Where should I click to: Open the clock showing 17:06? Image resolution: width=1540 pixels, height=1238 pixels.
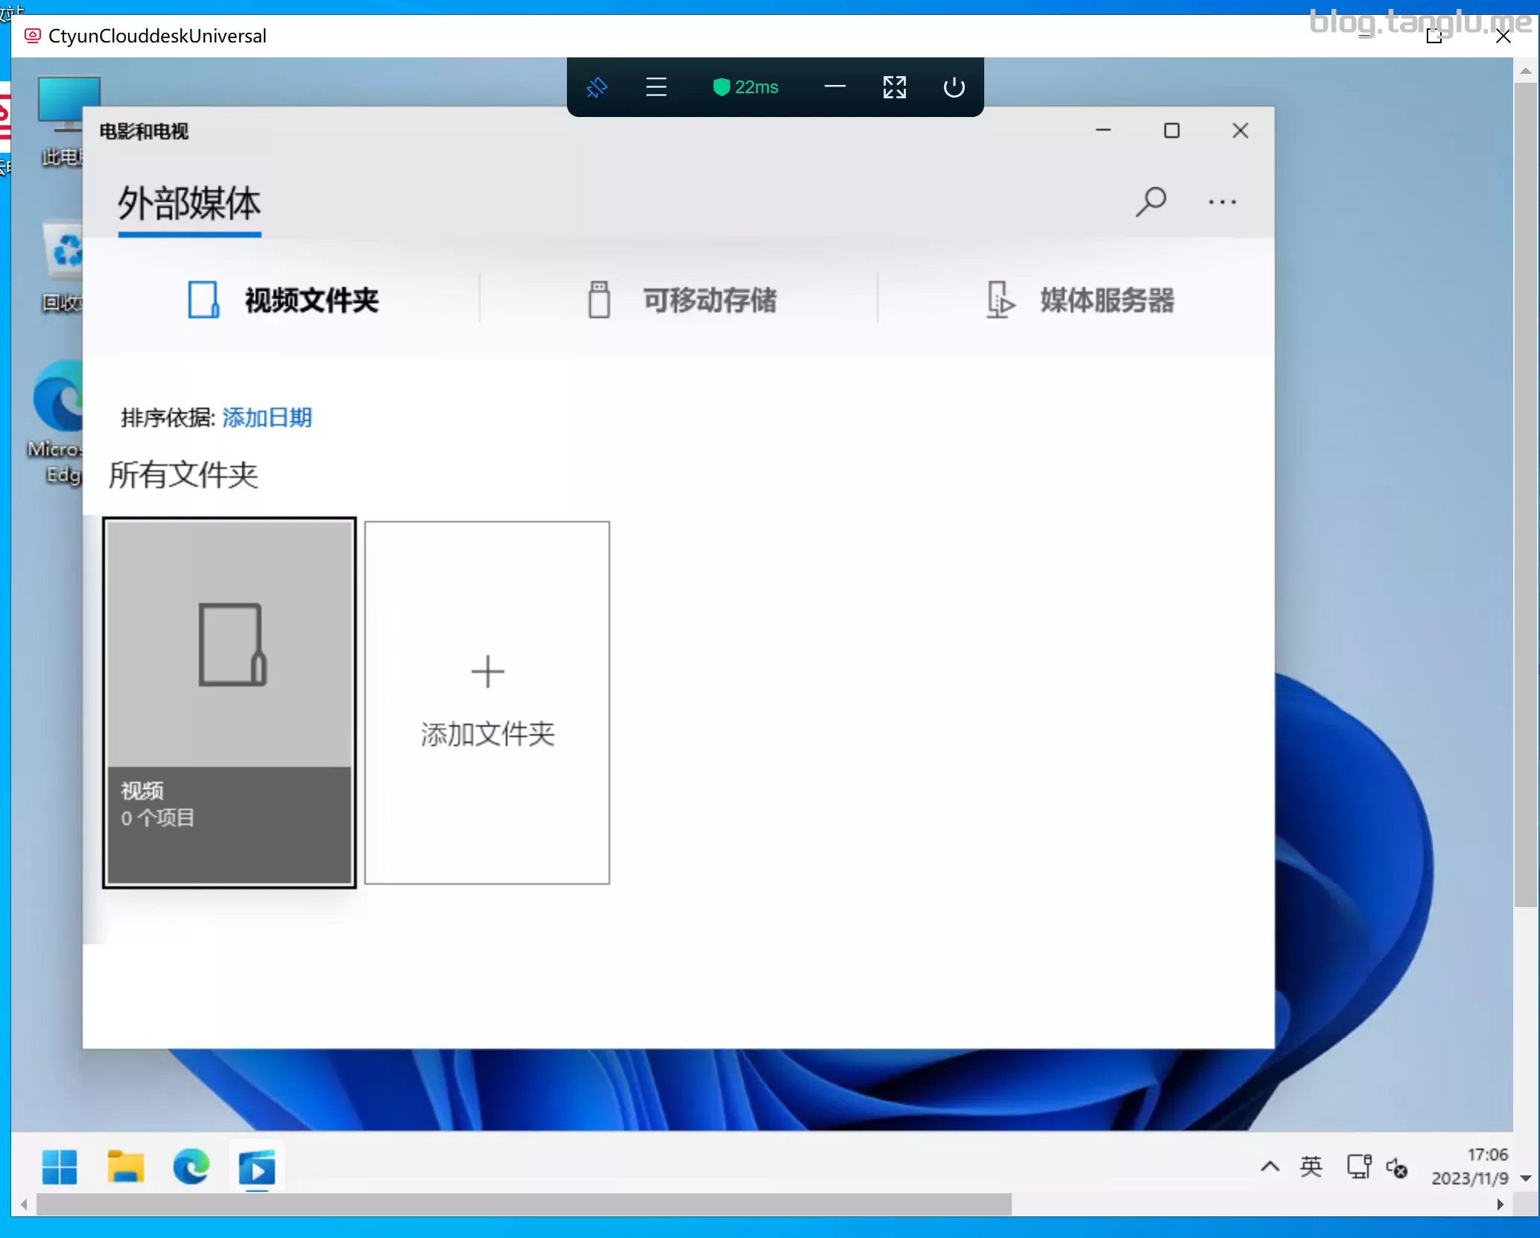click(1469, 1166)
